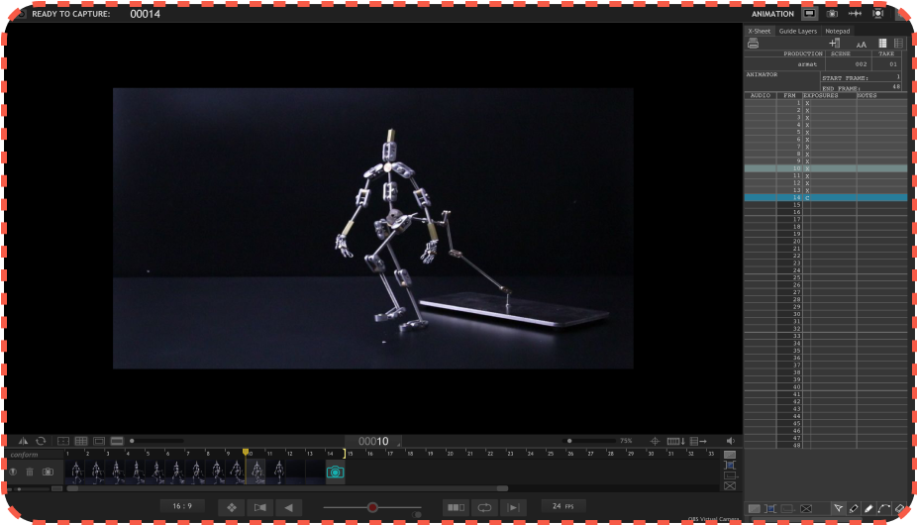The width and height of the screenshot is (917, 525).
Task: Toggle playback loop
Action: pos(484,507)
